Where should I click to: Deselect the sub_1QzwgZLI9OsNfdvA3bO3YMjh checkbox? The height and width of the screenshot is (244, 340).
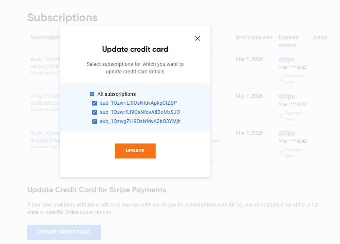(95, 122)
